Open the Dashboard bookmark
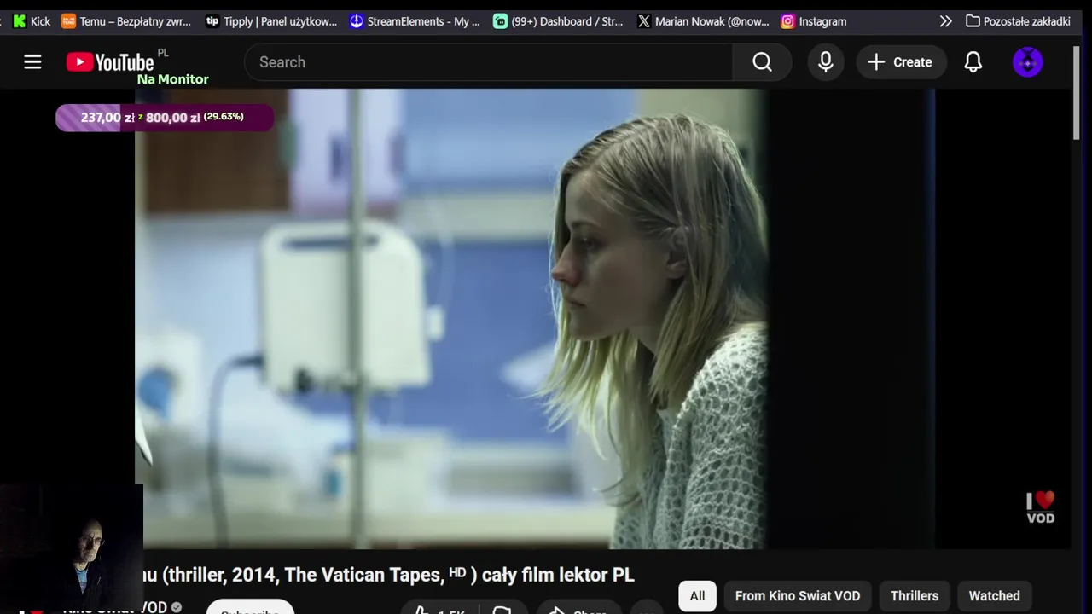Viewport: 1092px width, 614px height. click(559, 21)
